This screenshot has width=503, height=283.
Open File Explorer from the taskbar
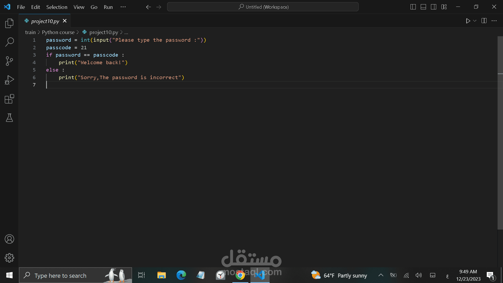[161, 275]
